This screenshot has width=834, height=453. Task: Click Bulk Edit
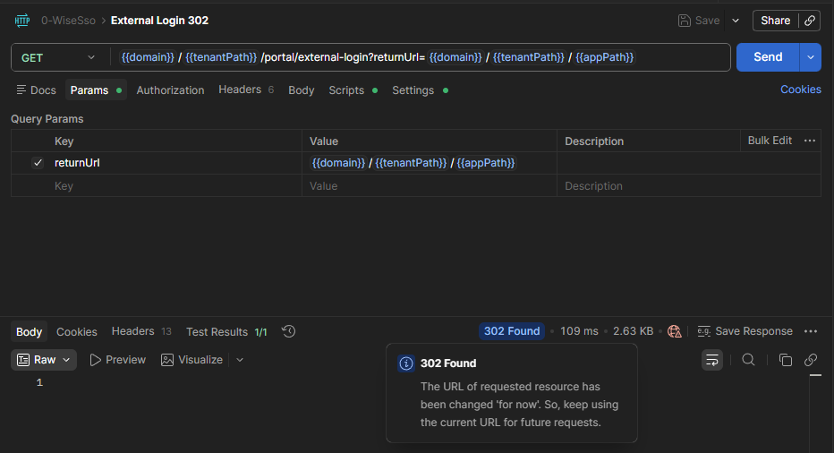coord(770,141)
